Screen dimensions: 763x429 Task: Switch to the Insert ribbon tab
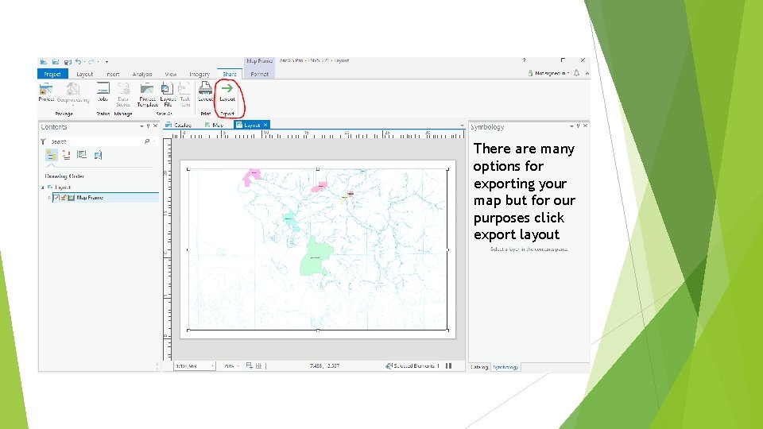point(113,74)
